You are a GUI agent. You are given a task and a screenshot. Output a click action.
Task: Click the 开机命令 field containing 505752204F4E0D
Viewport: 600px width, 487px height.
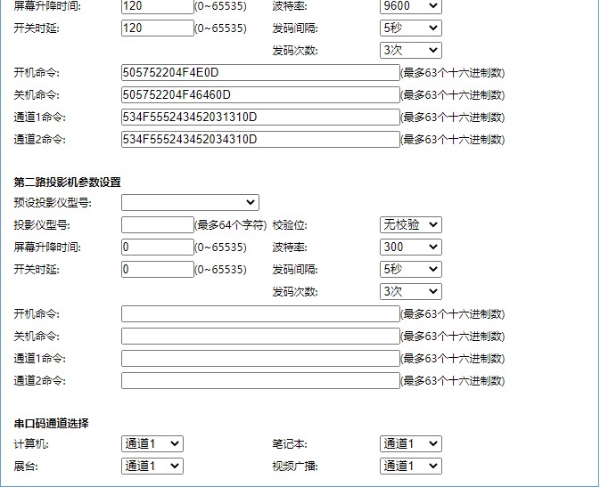pos(260,72)
